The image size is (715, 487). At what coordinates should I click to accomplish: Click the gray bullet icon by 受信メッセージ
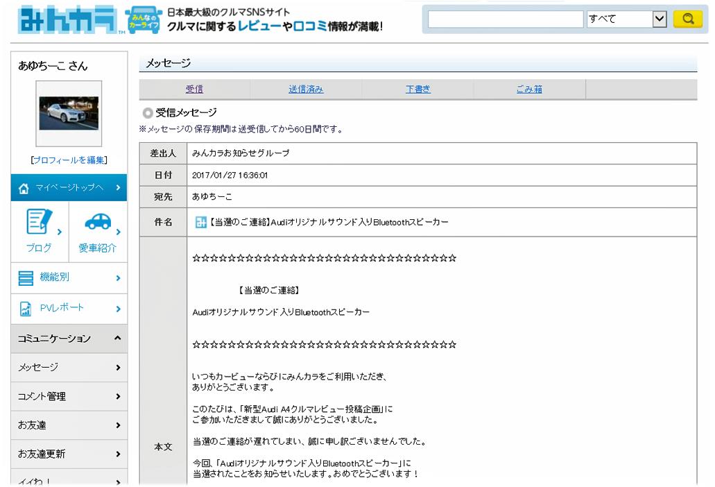click(147, 112)
